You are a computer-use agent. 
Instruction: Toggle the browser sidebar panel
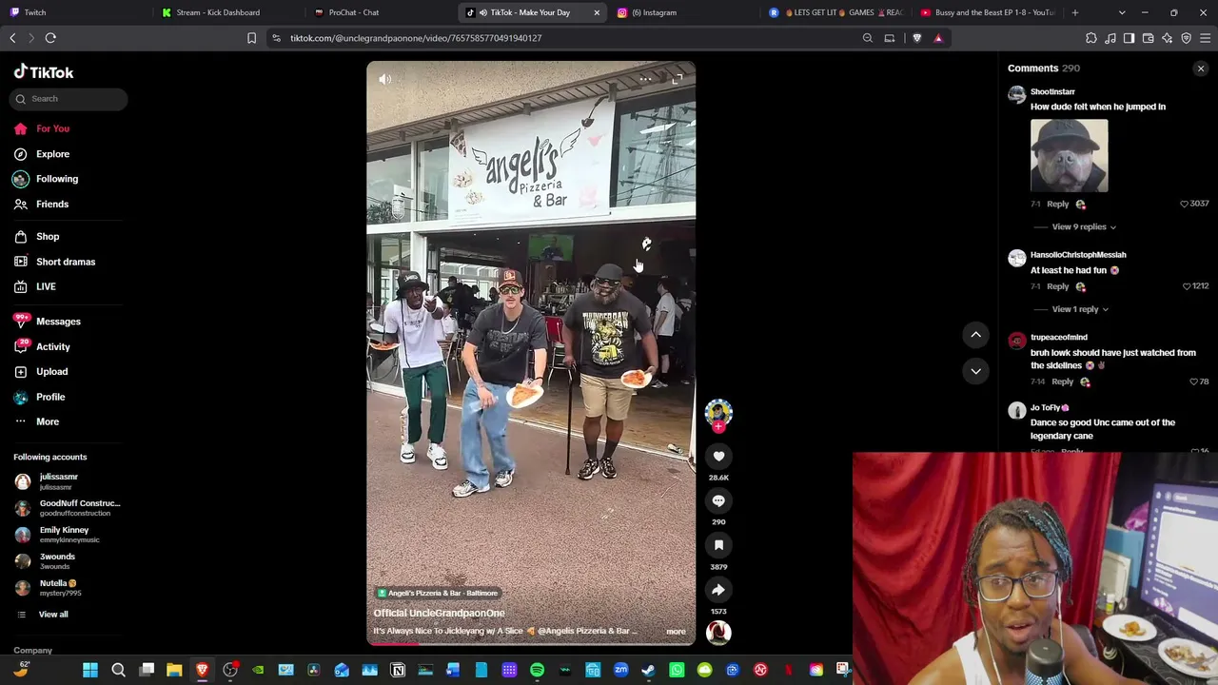point(1129,38)
